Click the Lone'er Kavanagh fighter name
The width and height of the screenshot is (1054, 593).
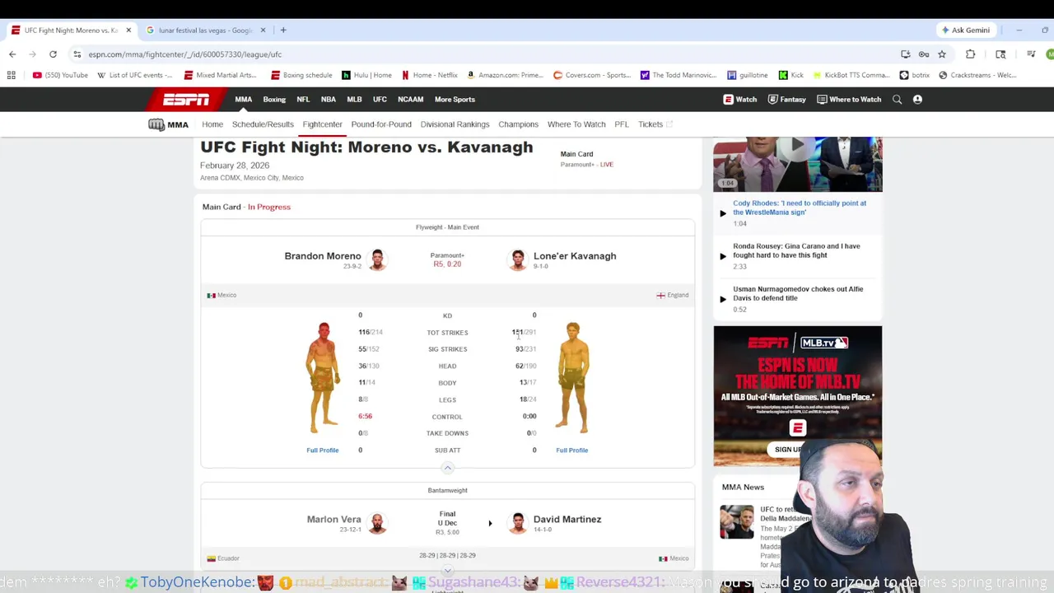(x=575, y=256)
